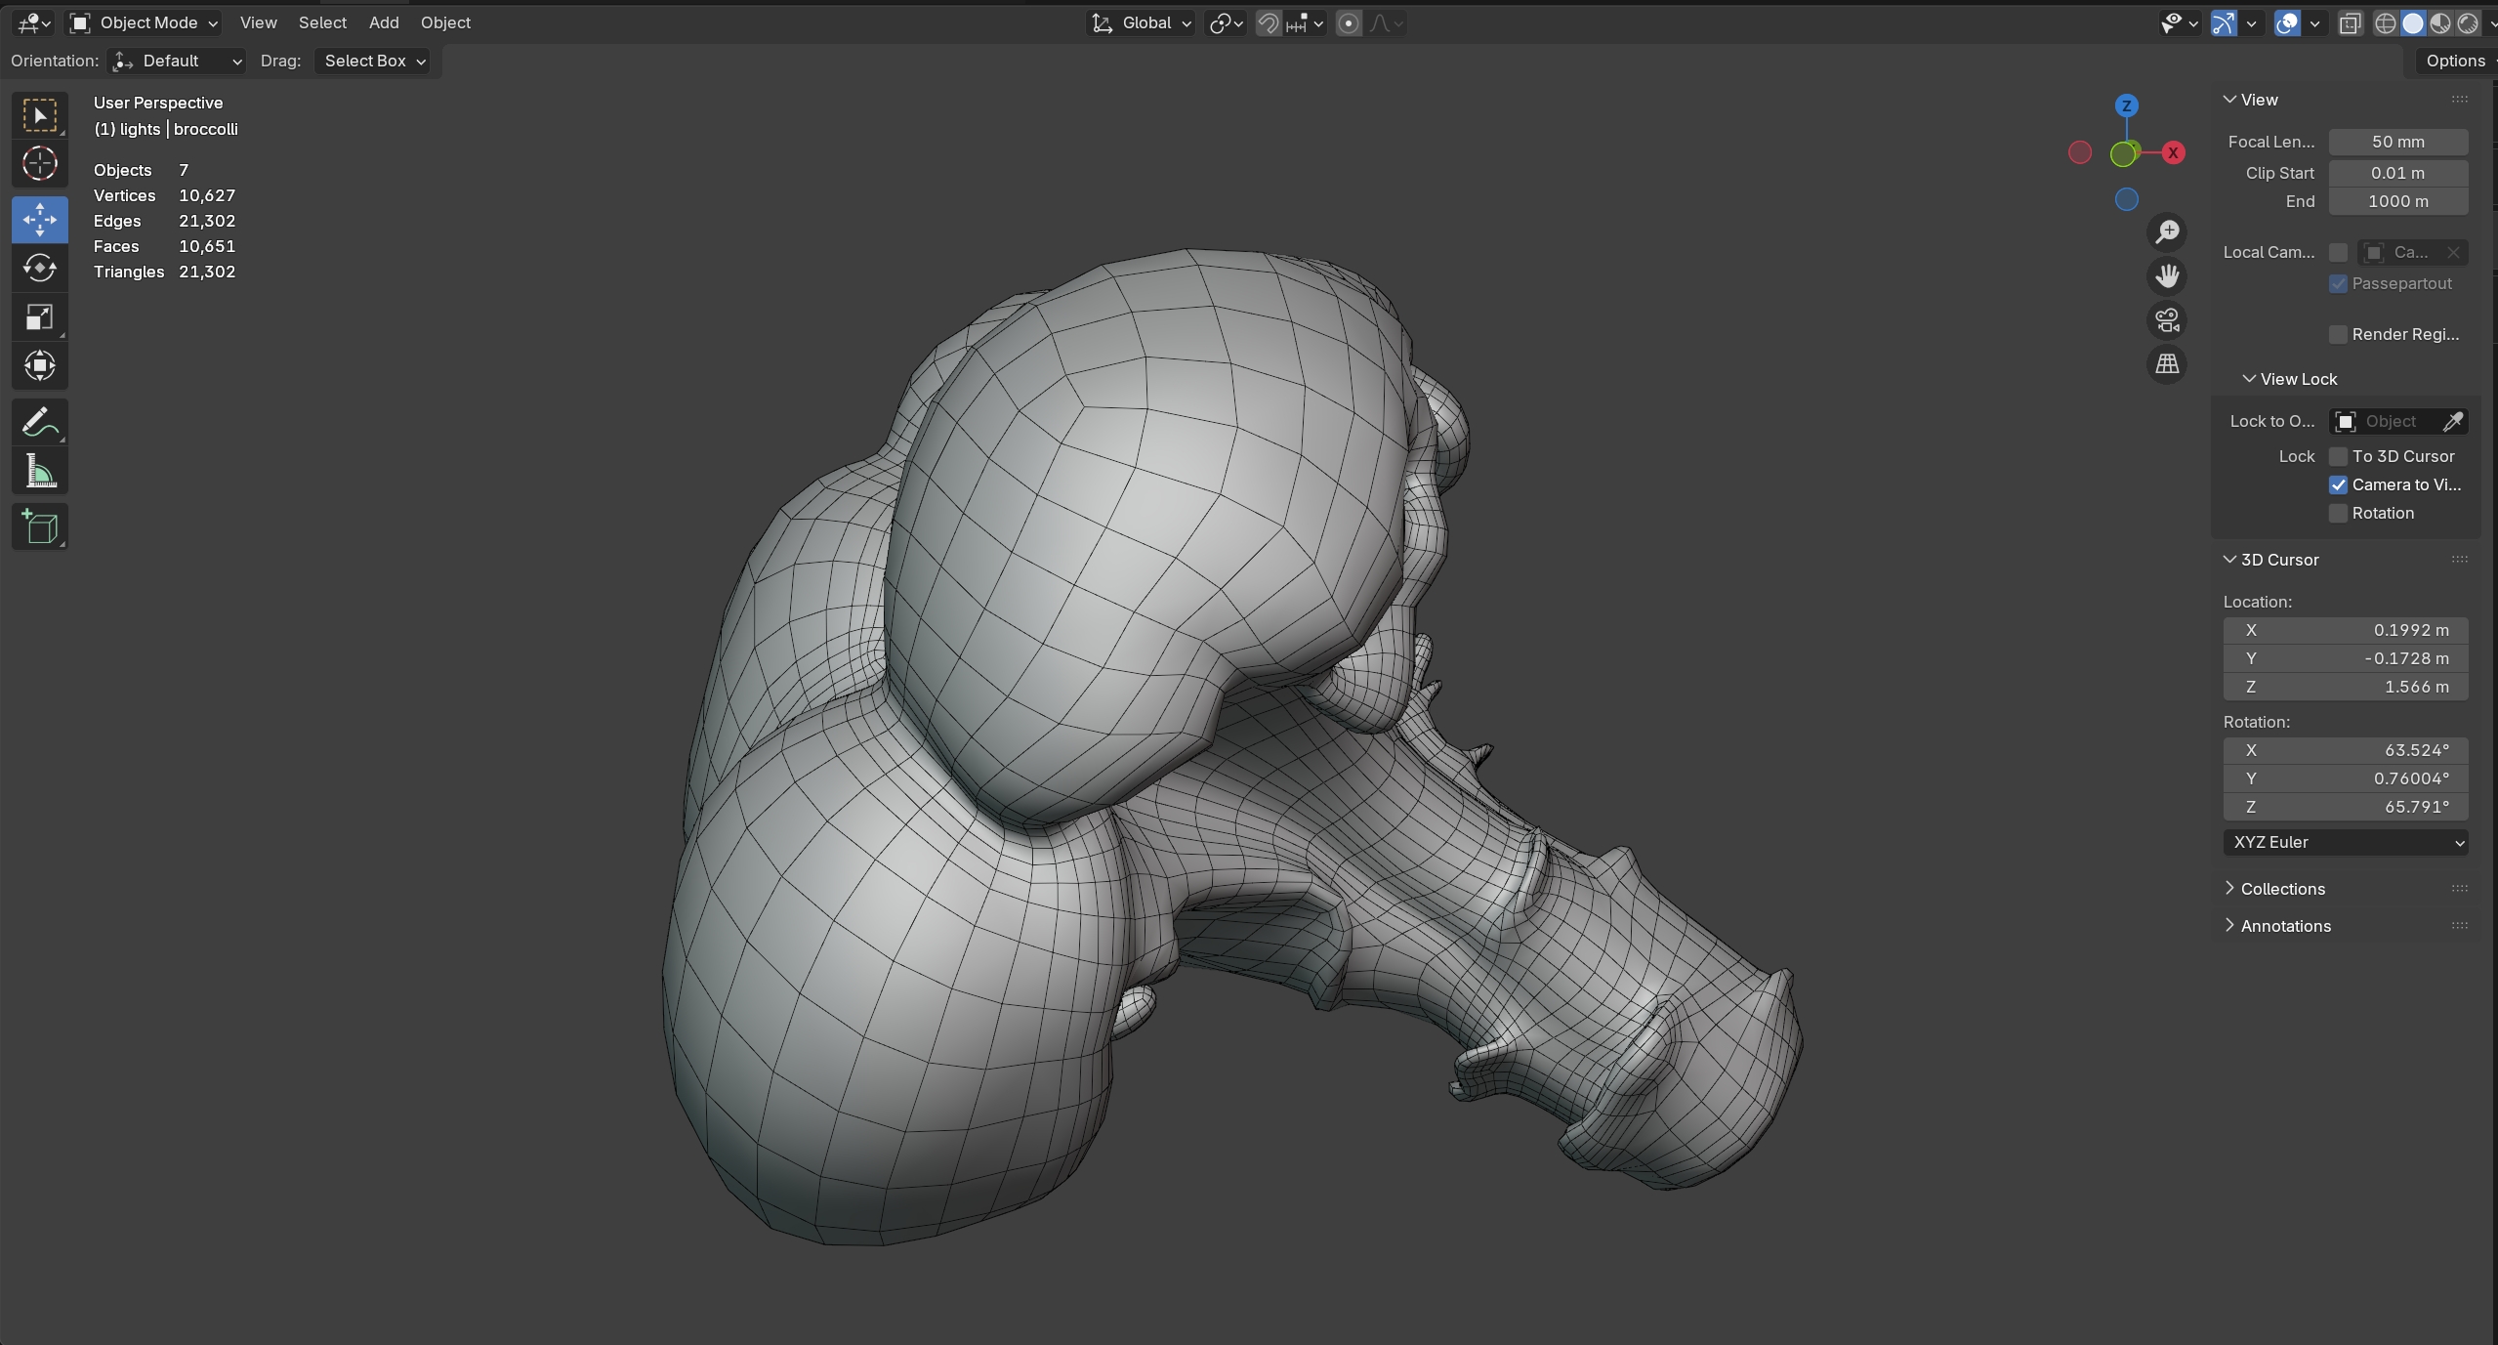The height and width of the screenshot is (1345, 2498).
Task: Click the Options button
Action: click(2455, 61)
